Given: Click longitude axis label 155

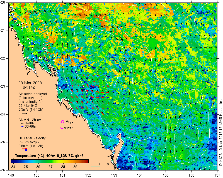Looking at the screenshot, I should pos(166,175).
